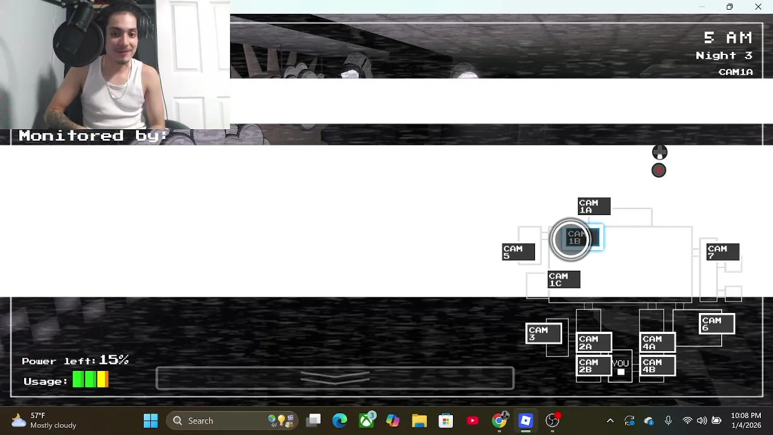Screen dimensions: 773x435
Task: Open Task View from the taskbar
Action: pos(313,420)
